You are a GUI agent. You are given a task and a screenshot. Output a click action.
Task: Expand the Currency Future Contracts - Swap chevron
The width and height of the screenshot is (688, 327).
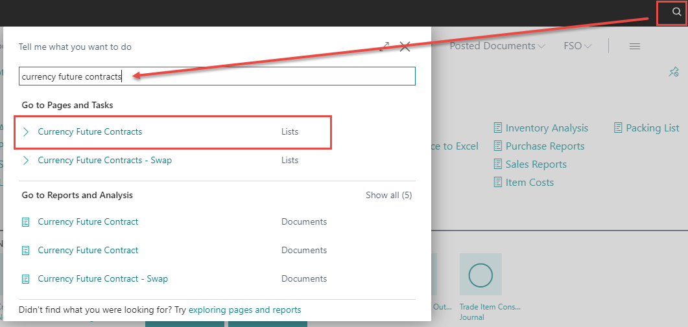click(26, 161)
